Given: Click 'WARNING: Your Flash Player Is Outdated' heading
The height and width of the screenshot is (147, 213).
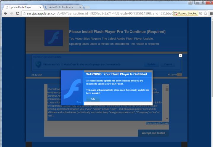Looking at the screenshot, I should pos(116,74).
